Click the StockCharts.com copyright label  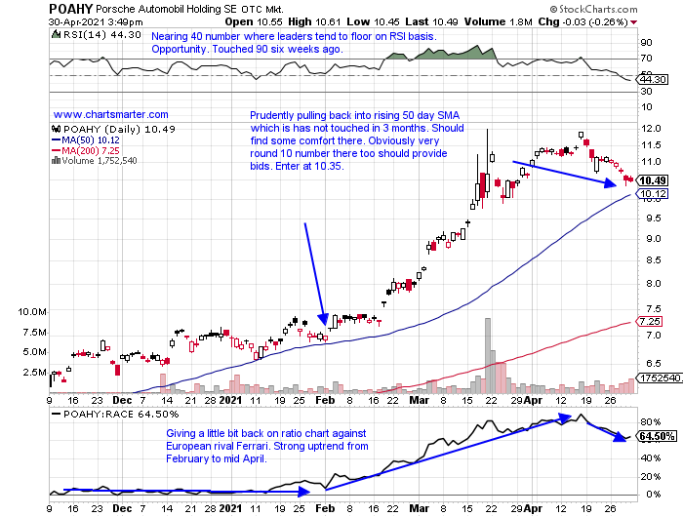pos(593,9)
